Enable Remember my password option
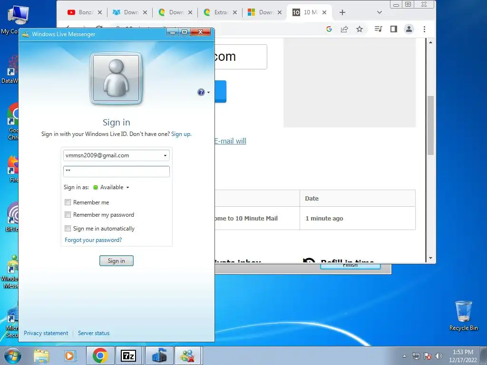 68,215
